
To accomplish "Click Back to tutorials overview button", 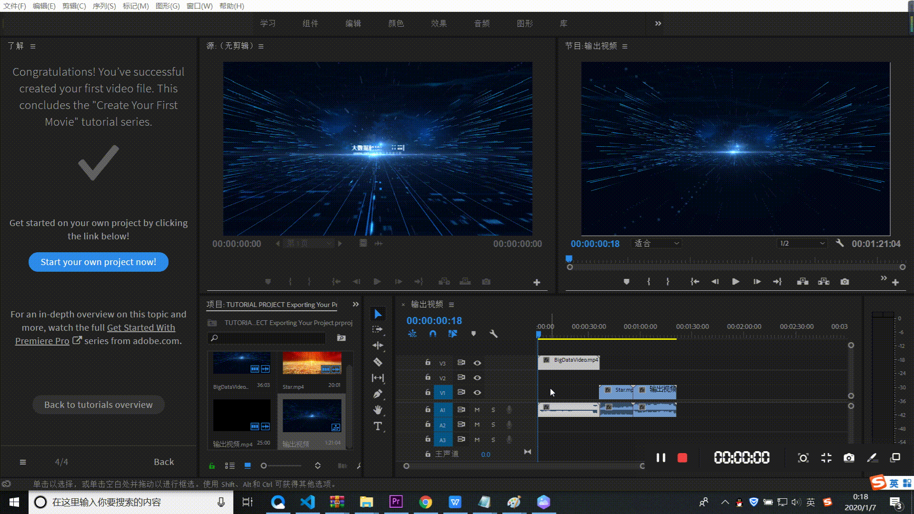I will point(98,404).
